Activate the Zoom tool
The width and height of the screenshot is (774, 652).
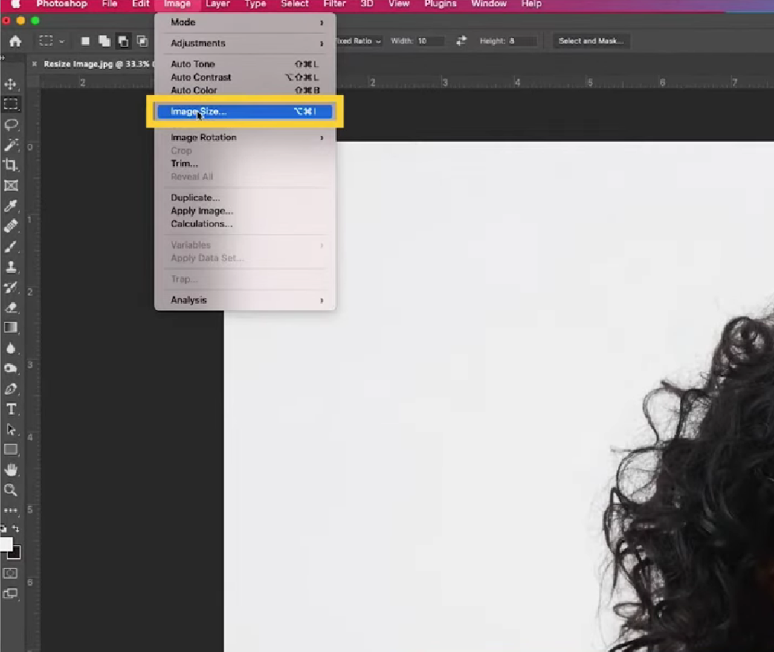point(10,490)
